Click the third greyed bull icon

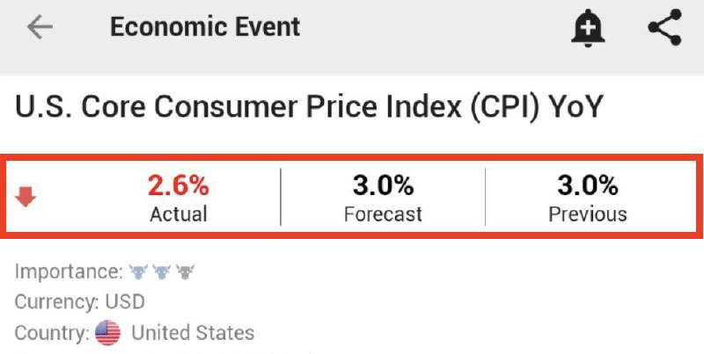pos(184,271)
